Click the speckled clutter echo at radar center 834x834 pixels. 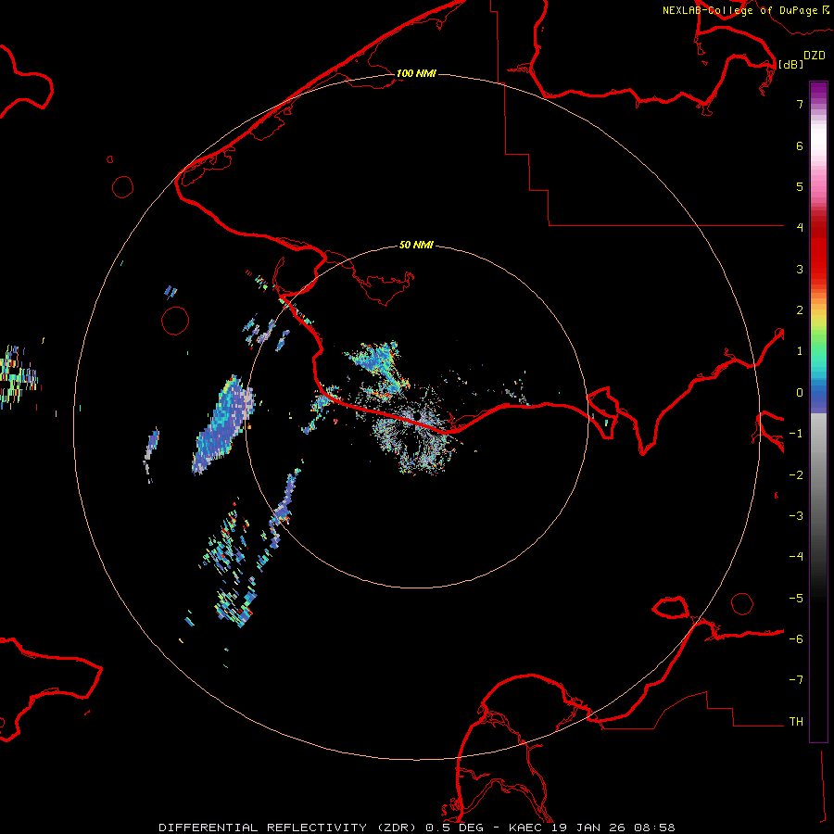click(418, 431)
